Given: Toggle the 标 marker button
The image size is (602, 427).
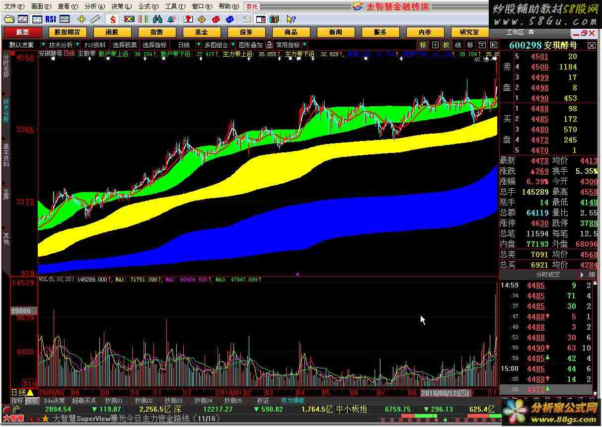Looking at the screenshot, I should point(423,45).
